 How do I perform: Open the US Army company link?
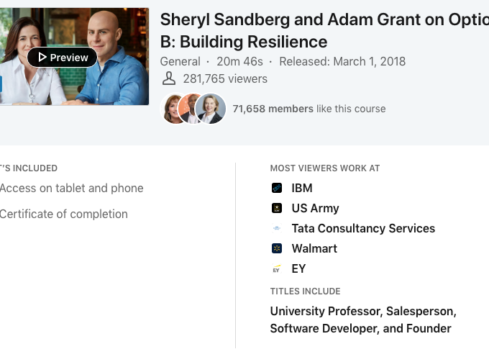point(315,208)
